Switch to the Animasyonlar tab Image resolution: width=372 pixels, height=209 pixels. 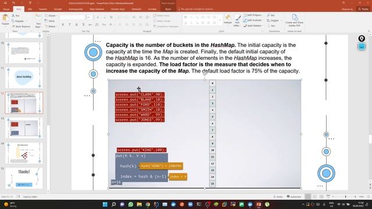pos(76,9)
